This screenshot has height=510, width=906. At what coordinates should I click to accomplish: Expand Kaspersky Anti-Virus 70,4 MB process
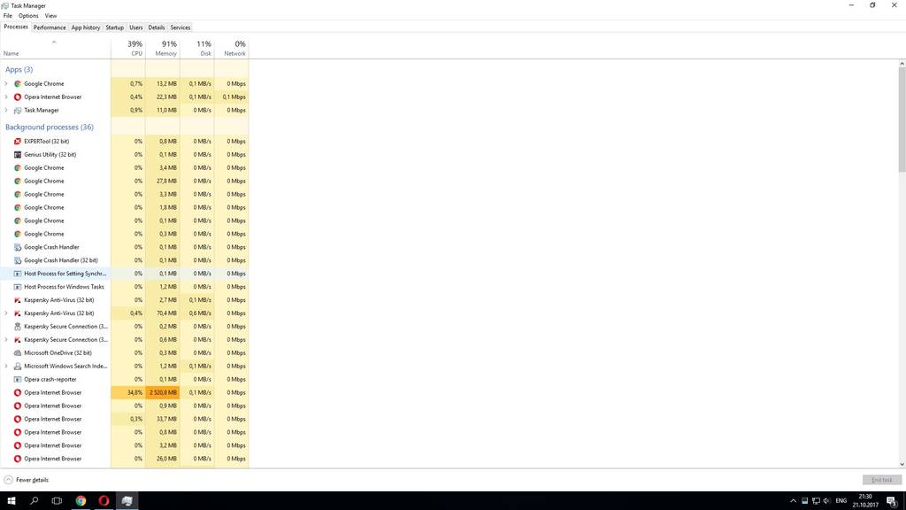coord(6,313)
